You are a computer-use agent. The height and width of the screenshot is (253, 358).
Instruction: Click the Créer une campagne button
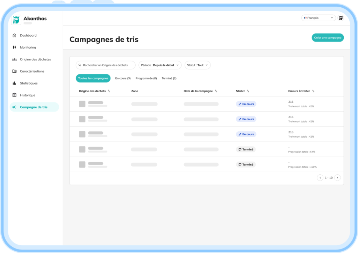point(328,38)
